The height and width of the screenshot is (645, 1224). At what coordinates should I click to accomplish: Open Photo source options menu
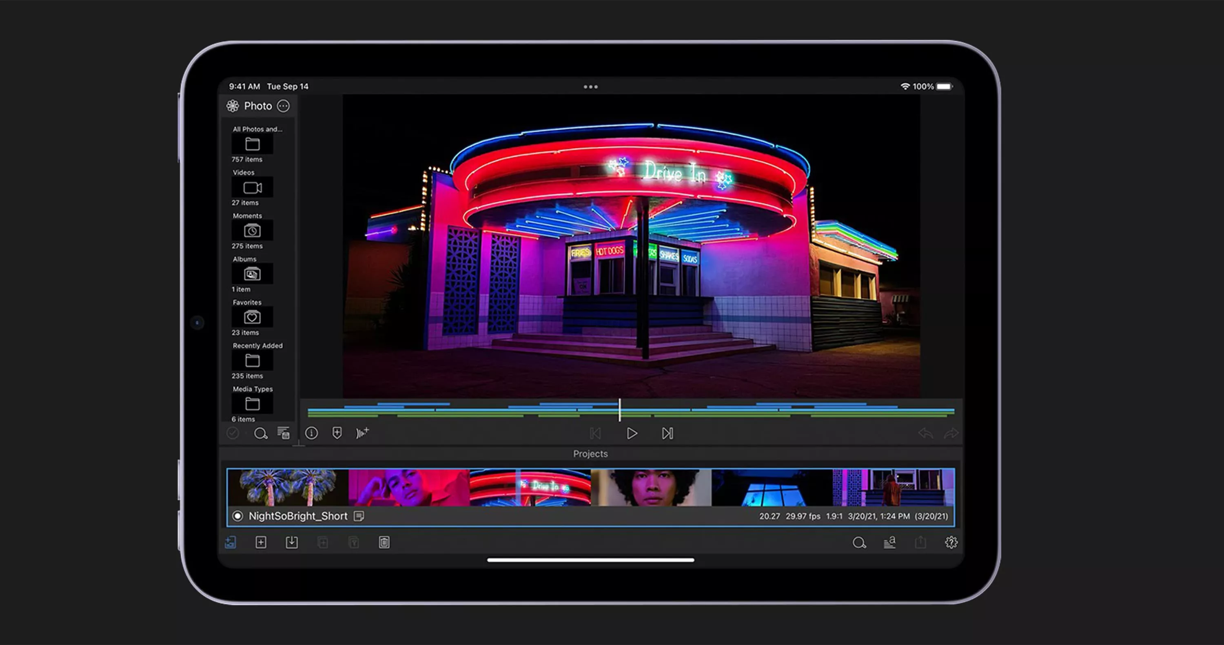pyautogui.click(x=284, y=106)
